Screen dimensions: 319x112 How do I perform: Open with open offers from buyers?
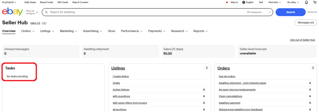[x=130, y=103]
